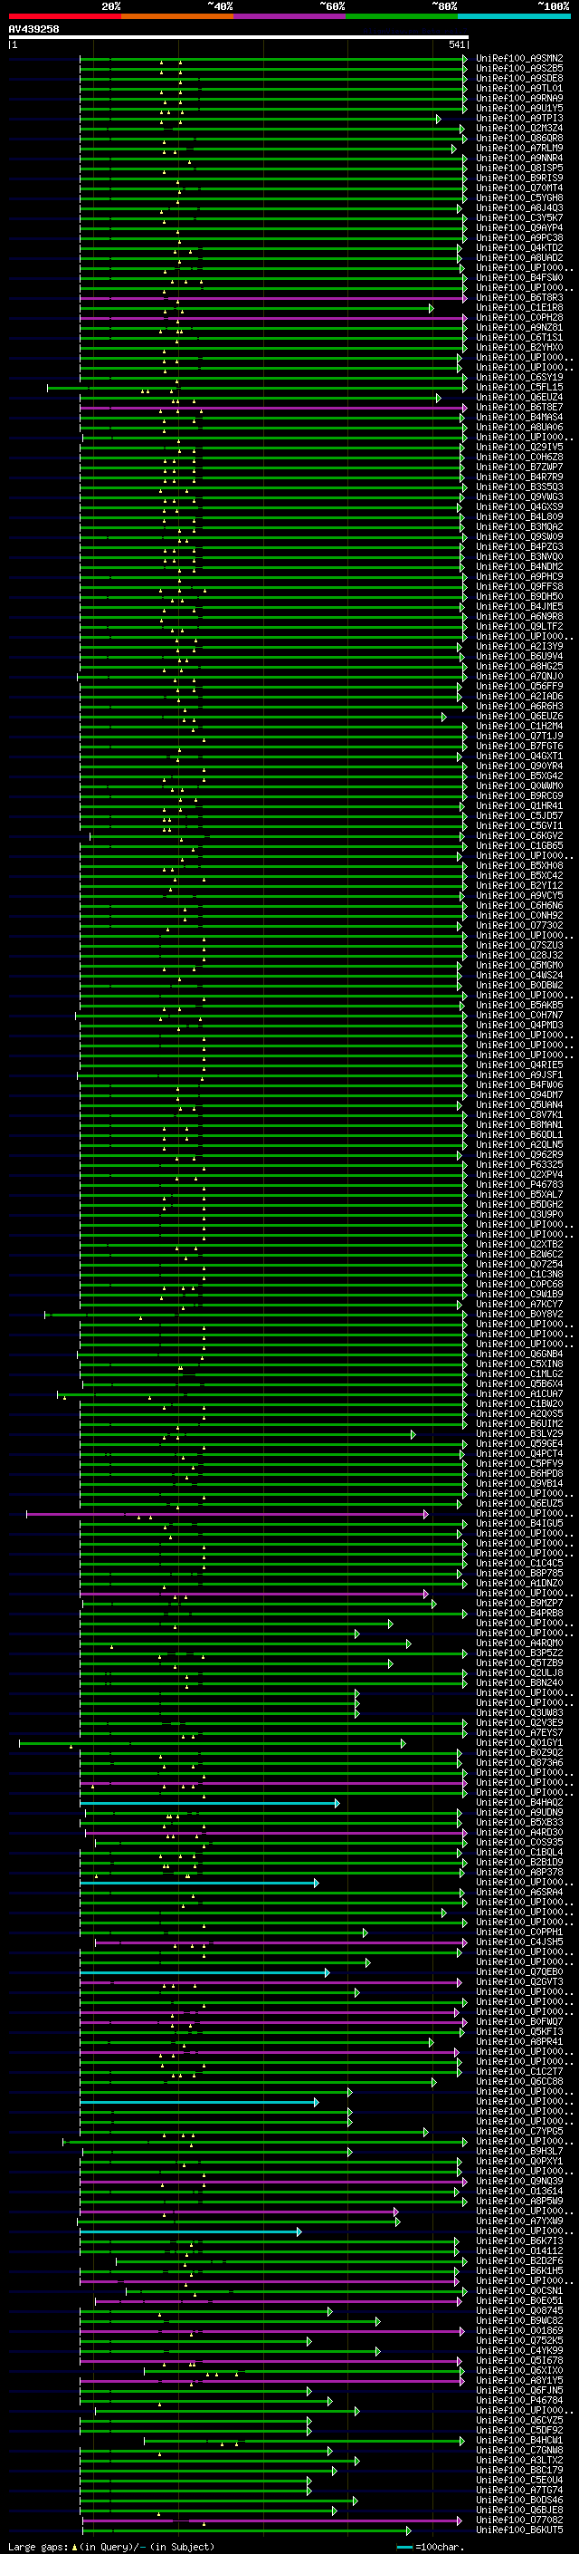Open the UniRef100_B3S5Q3 entry
579x2554 pixels.
tap(519, 487)
